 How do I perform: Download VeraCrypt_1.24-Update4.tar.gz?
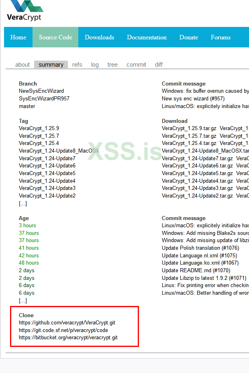[197, 181]
